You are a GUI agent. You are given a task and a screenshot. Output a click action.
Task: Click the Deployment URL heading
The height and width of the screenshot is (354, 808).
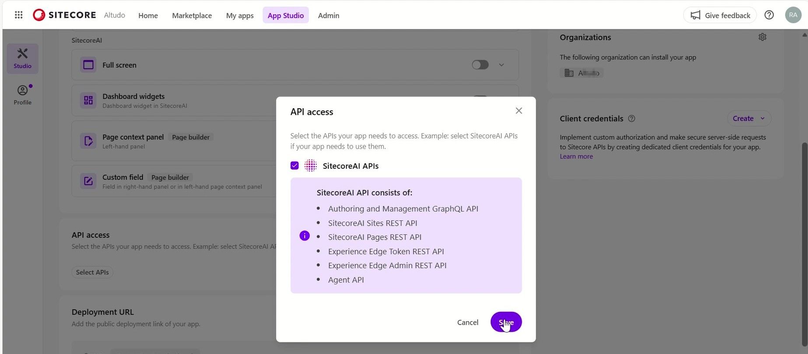[x=103, y=312]
